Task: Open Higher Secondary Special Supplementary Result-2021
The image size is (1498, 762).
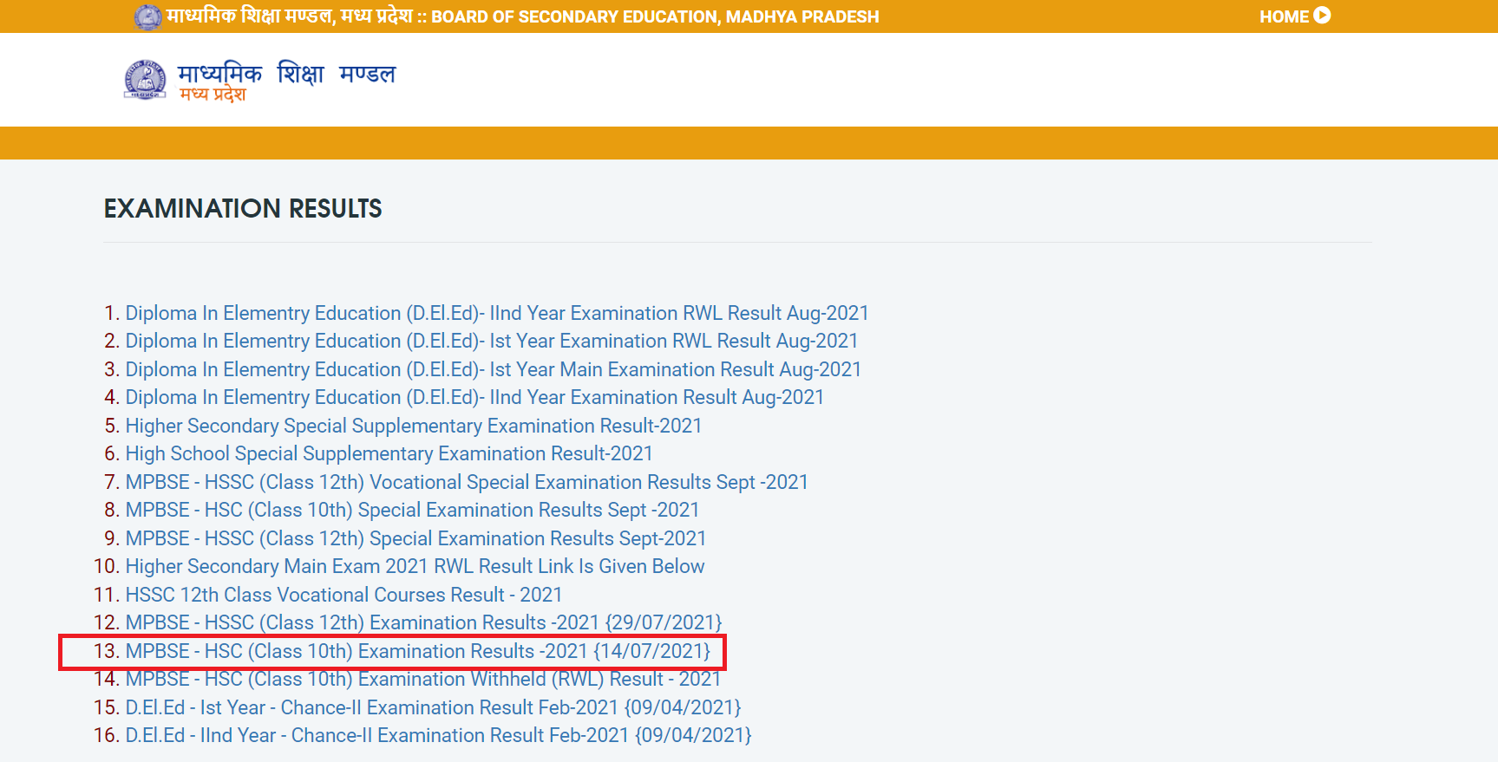Action: [x=413, y=426]
